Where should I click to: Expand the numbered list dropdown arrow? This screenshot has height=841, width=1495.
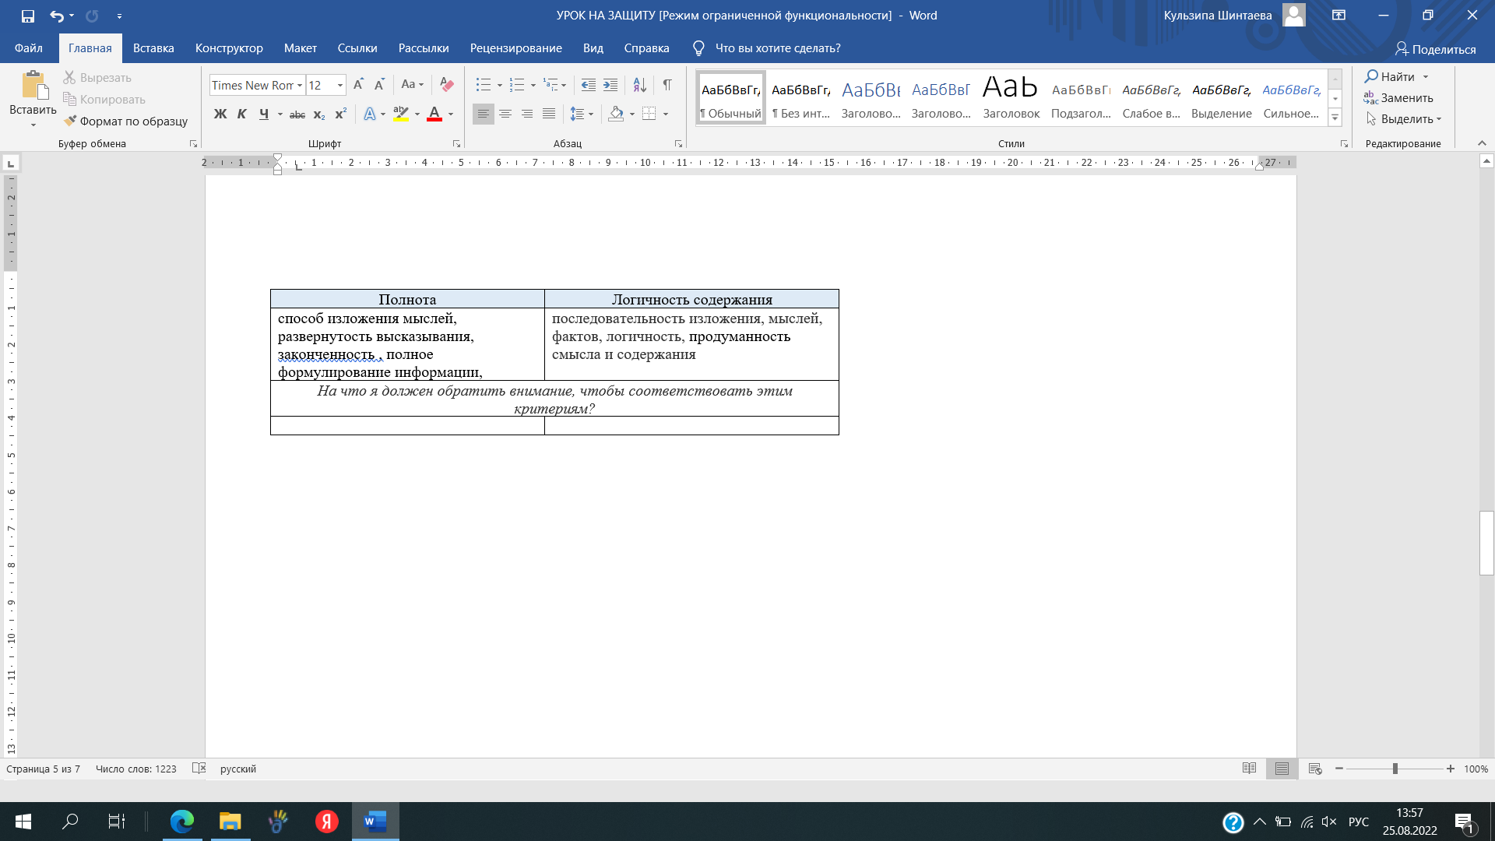(x=533, y=85)
